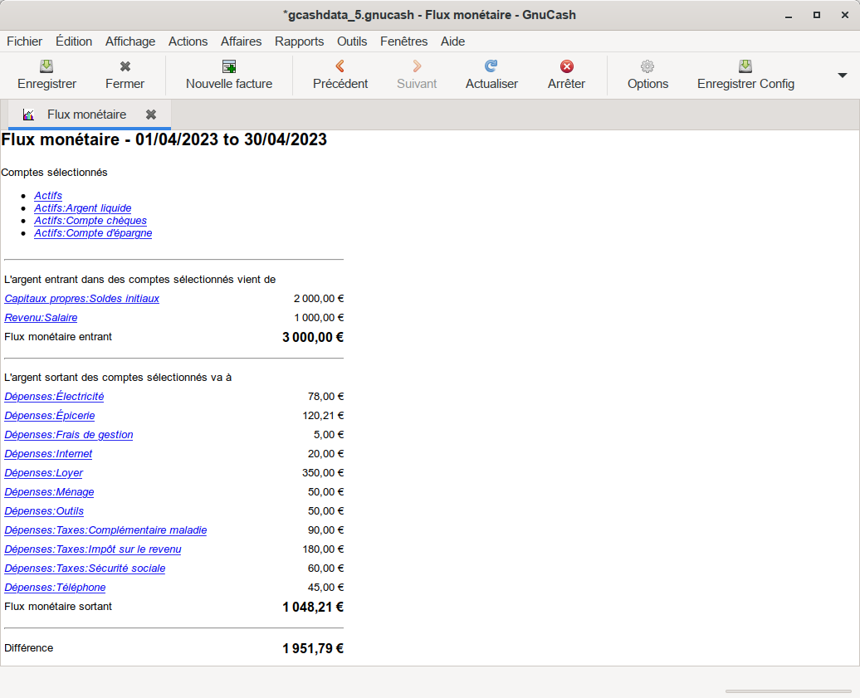This screenshot has width=860, height=698.
Task: Open report Options gear icon
Action: click(x=647, y=67)
